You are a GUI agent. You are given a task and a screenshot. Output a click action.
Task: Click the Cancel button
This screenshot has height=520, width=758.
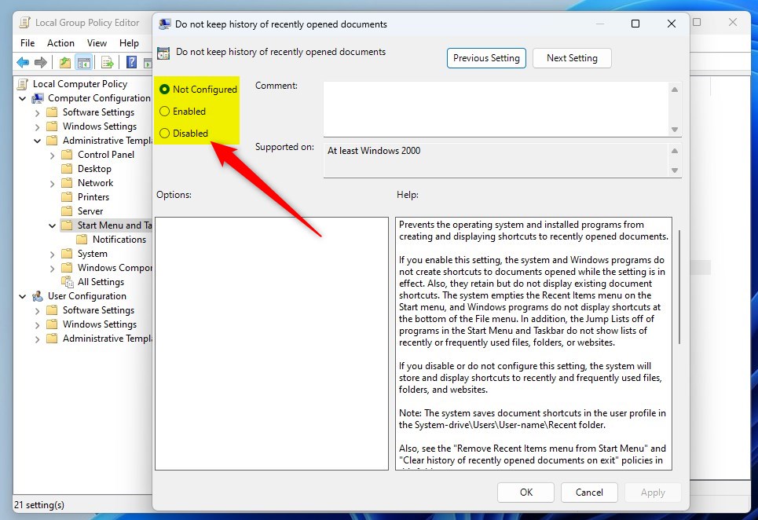[589, 492]
